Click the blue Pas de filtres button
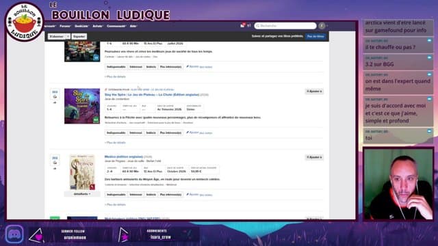This screenshot has height=246, width=438. pos(315,36)
